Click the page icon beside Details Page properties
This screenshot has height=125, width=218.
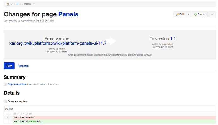[x=5, y=101]
